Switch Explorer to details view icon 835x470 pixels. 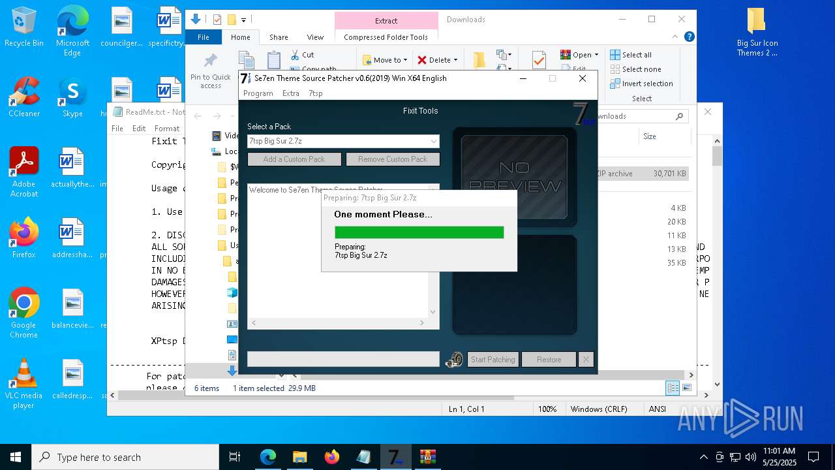pyautogui.click(x=673, y=388)
